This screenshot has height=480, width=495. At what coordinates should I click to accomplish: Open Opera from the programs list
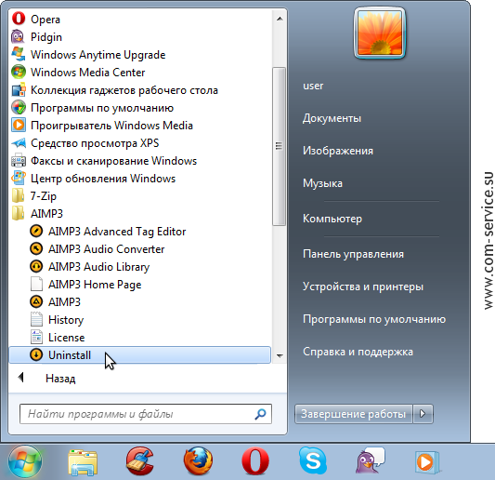pos(140,20)
